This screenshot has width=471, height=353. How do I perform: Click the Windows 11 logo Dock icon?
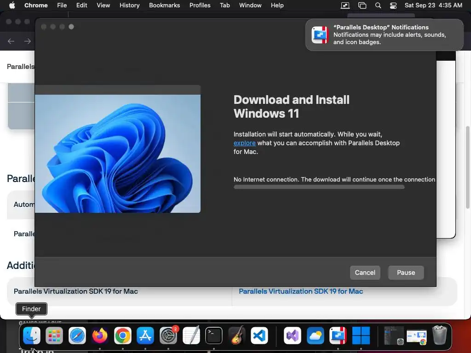pyautogui.click(x=361, y=335)
